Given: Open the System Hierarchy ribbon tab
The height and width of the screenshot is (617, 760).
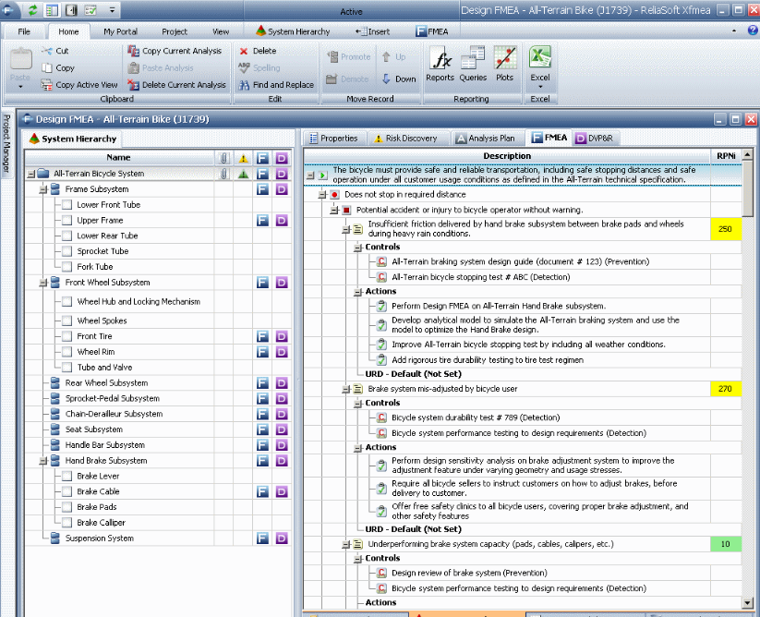Looking at the screenshot, I should [x=292, y=31].
